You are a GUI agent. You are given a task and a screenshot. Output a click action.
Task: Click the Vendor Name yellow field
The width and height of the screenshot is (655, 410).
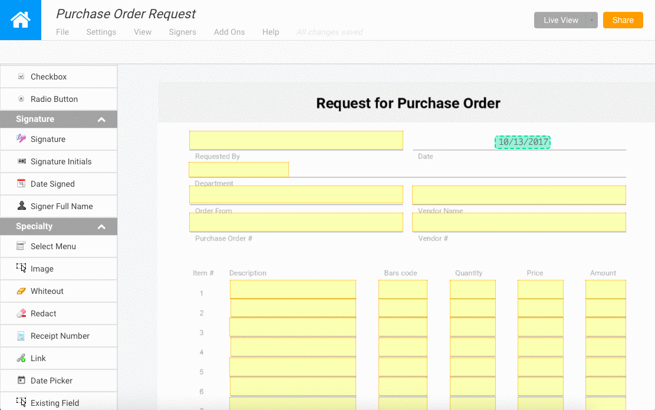click(519, 195)
